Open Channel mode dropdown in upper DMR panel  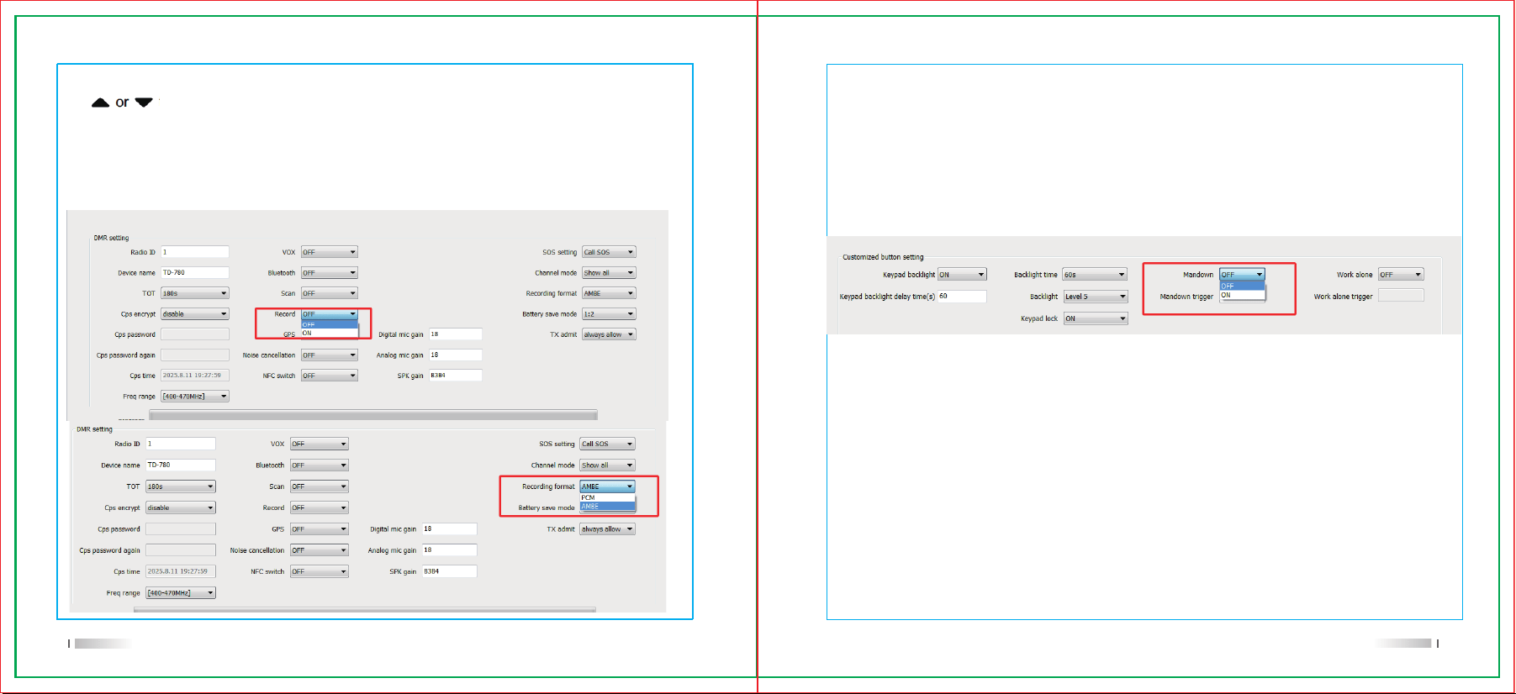coord(609,272)
